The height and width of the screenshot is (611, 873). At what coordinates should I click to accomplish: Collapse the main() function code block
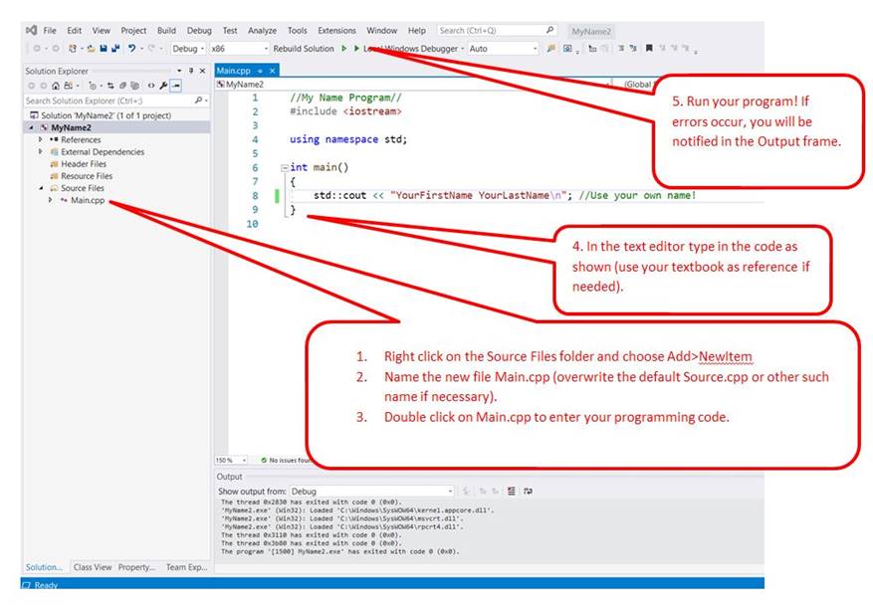285,168
